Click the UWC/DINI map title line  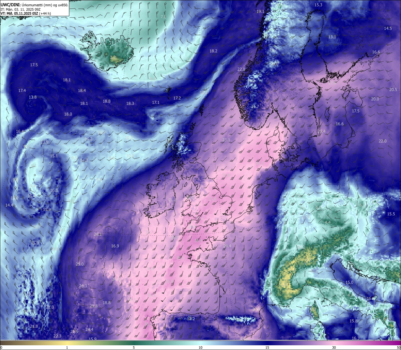click(34, 5)
